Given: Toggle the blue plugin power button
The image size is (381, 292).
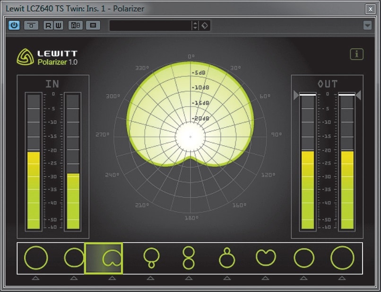Looking at the screenshot, I should [14, 25].
